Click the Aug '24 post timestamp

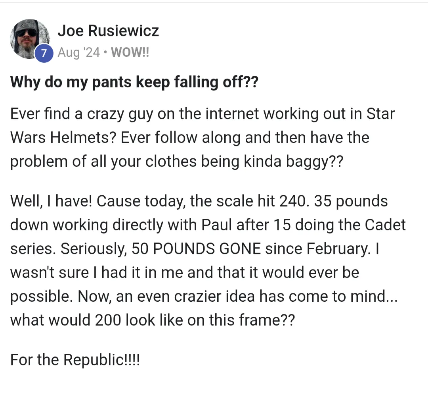point(78,52)
